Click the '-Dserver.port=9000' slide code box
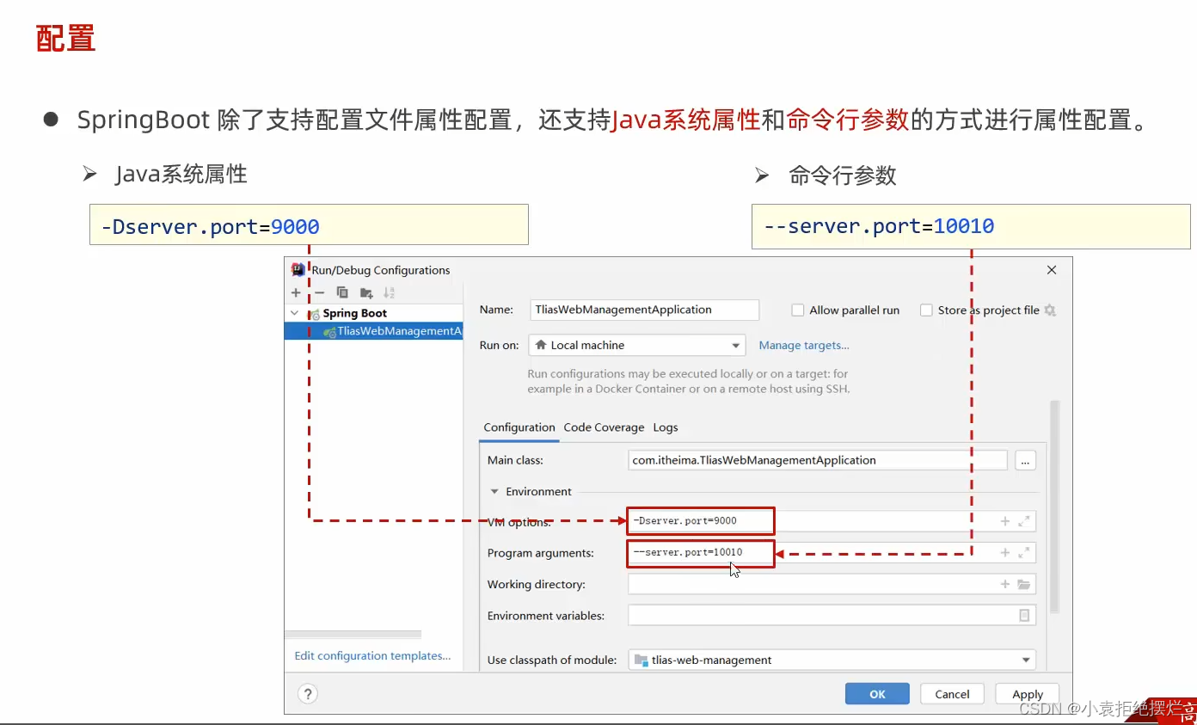The height and width of the screenshot is (725, 1197). pos(309,224)
